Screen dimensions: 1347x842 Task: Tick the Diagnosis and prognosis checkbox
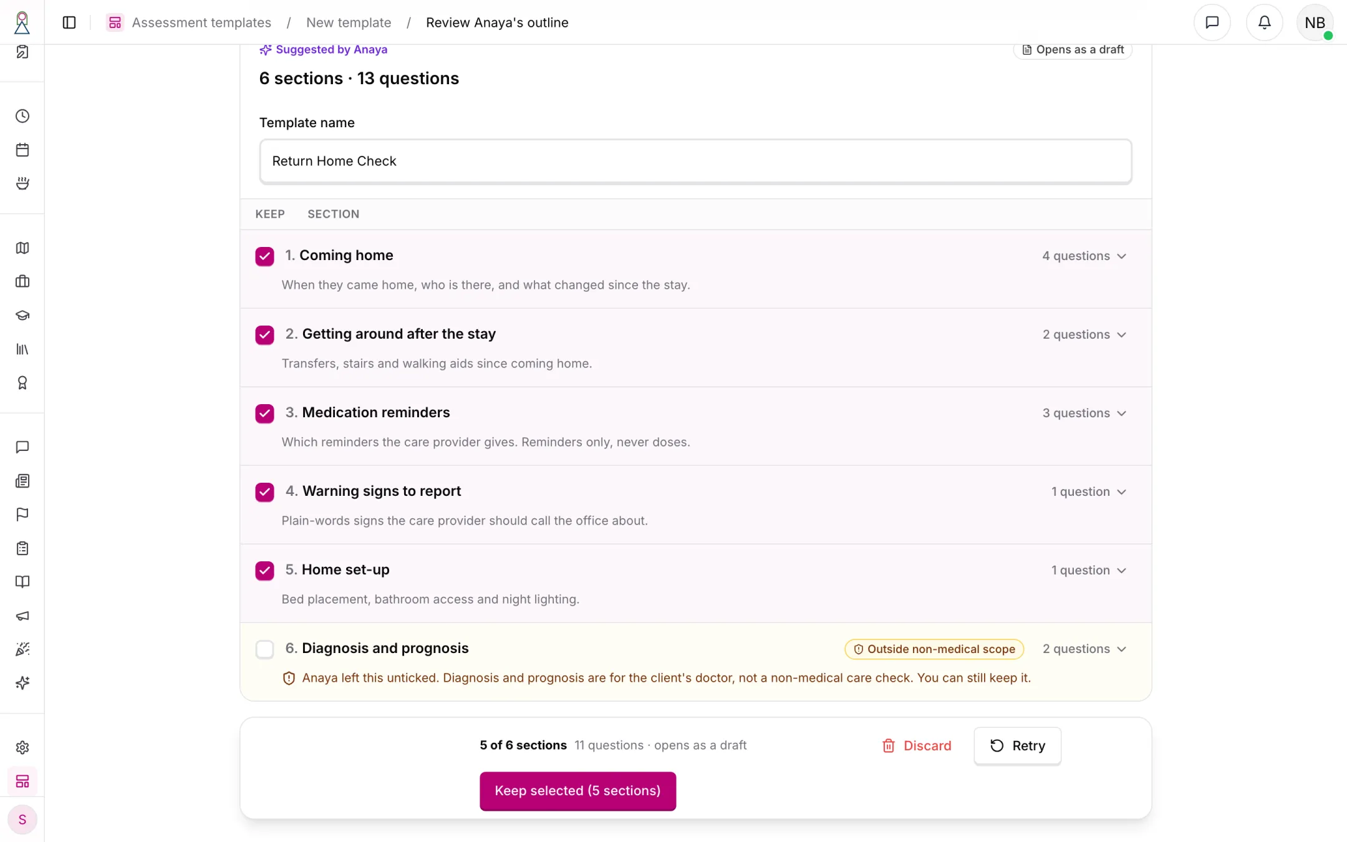(x=264, y=649)
